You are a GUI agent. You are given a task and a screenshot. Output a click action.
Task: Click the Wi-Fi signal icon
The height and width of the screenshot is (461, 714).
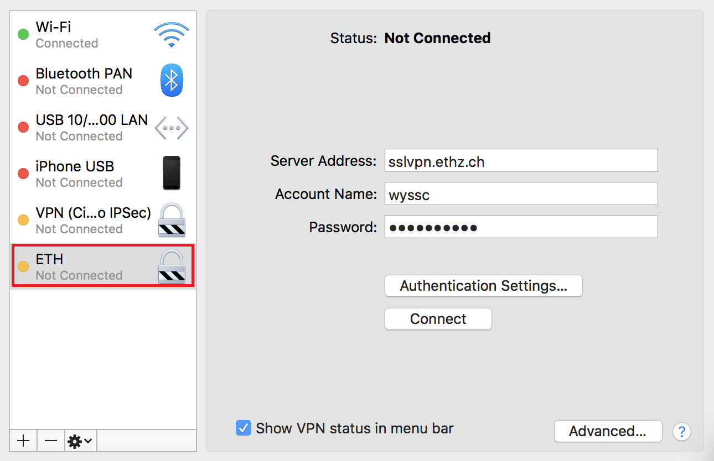pyautogui.click(x=172, y=34)
